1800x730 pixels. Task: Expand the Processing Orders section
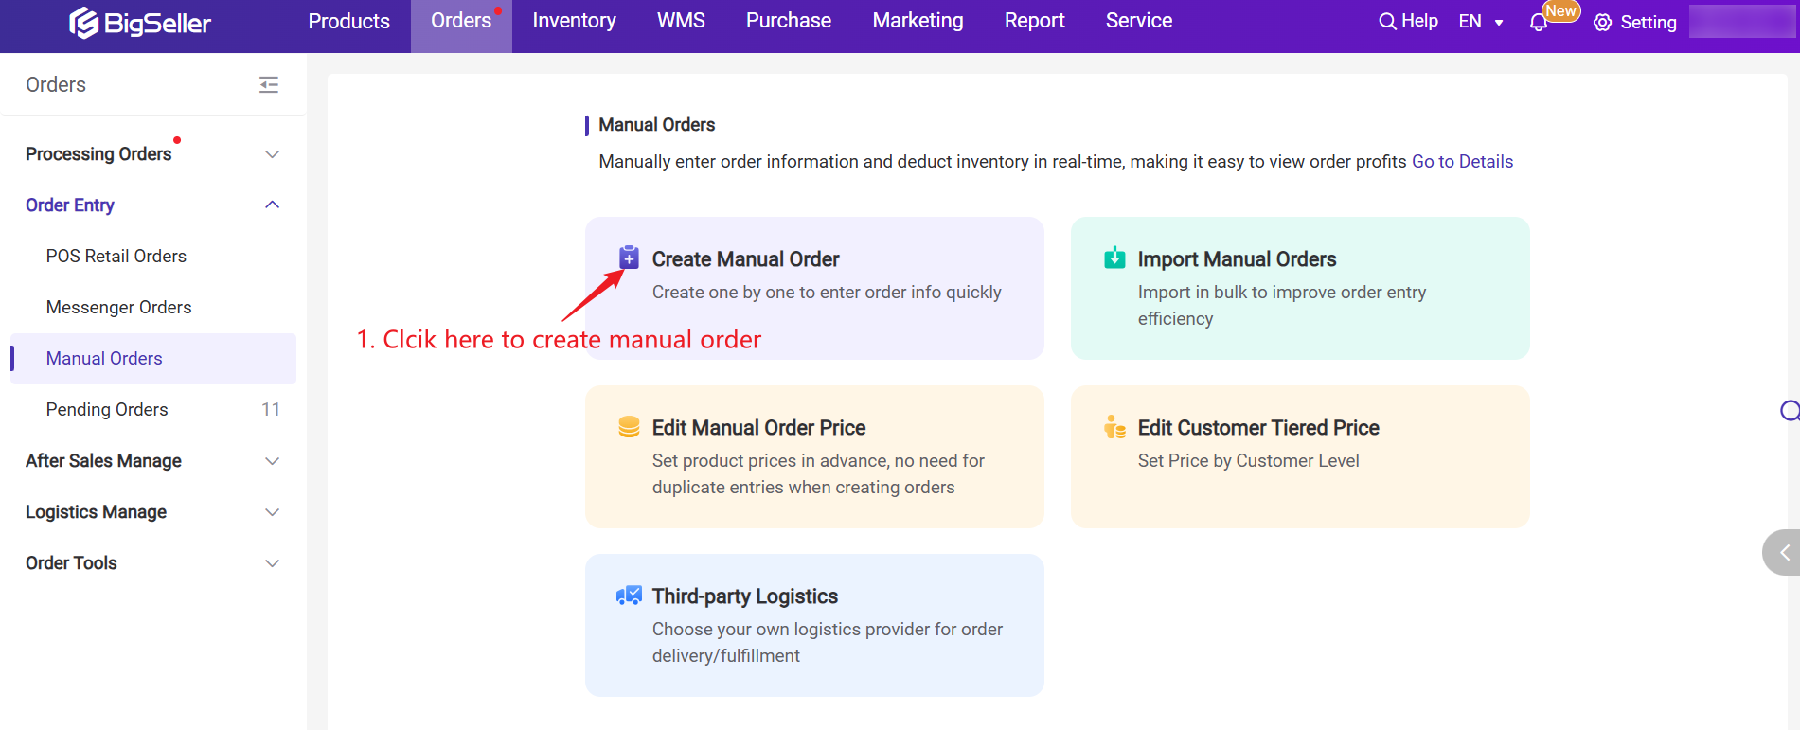click(x=272, y=154)
